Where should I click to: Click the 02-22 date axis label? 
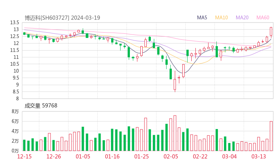tap(200, 156)
